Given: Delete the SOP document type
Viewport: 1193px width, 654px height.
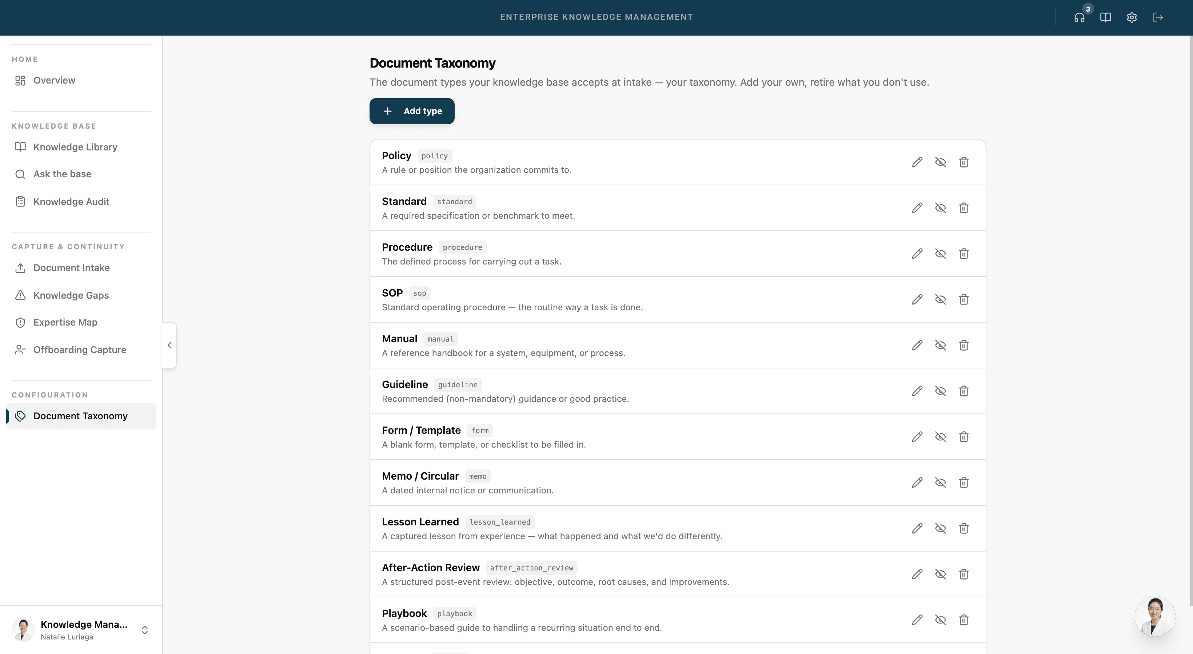Looking at the screenshot, I should 964,299.
